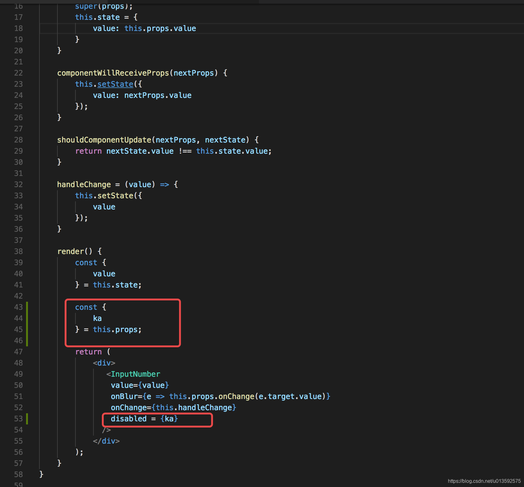Select line number 22 in the gutter

(x=18, y=73)
